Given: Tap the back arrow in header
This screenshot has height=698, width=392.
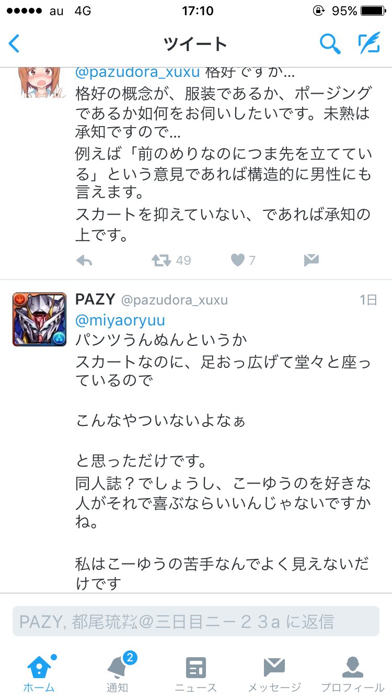Looking at the screenshot, I should pyautogui.click(x=14, y=43).
